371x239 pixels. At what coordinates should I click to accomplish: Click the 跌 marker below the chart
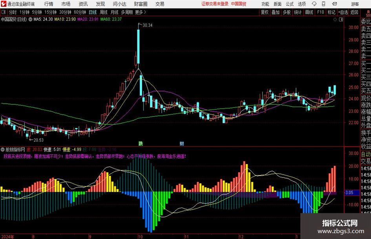(141, 143)
